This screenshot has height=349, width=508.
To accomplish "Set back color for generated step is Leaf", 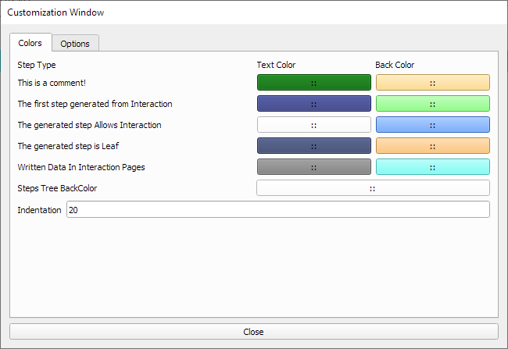I will (x=432, y=146).
